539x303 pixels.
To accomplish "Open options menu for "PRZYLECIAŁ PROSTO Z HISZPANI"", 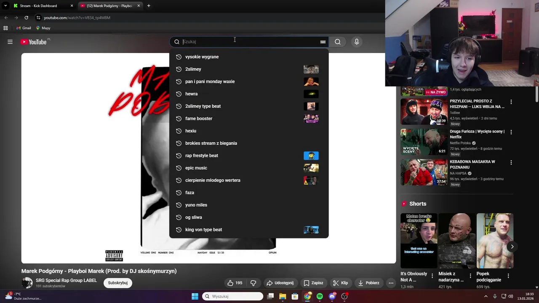I will click(x=511, y=102).
